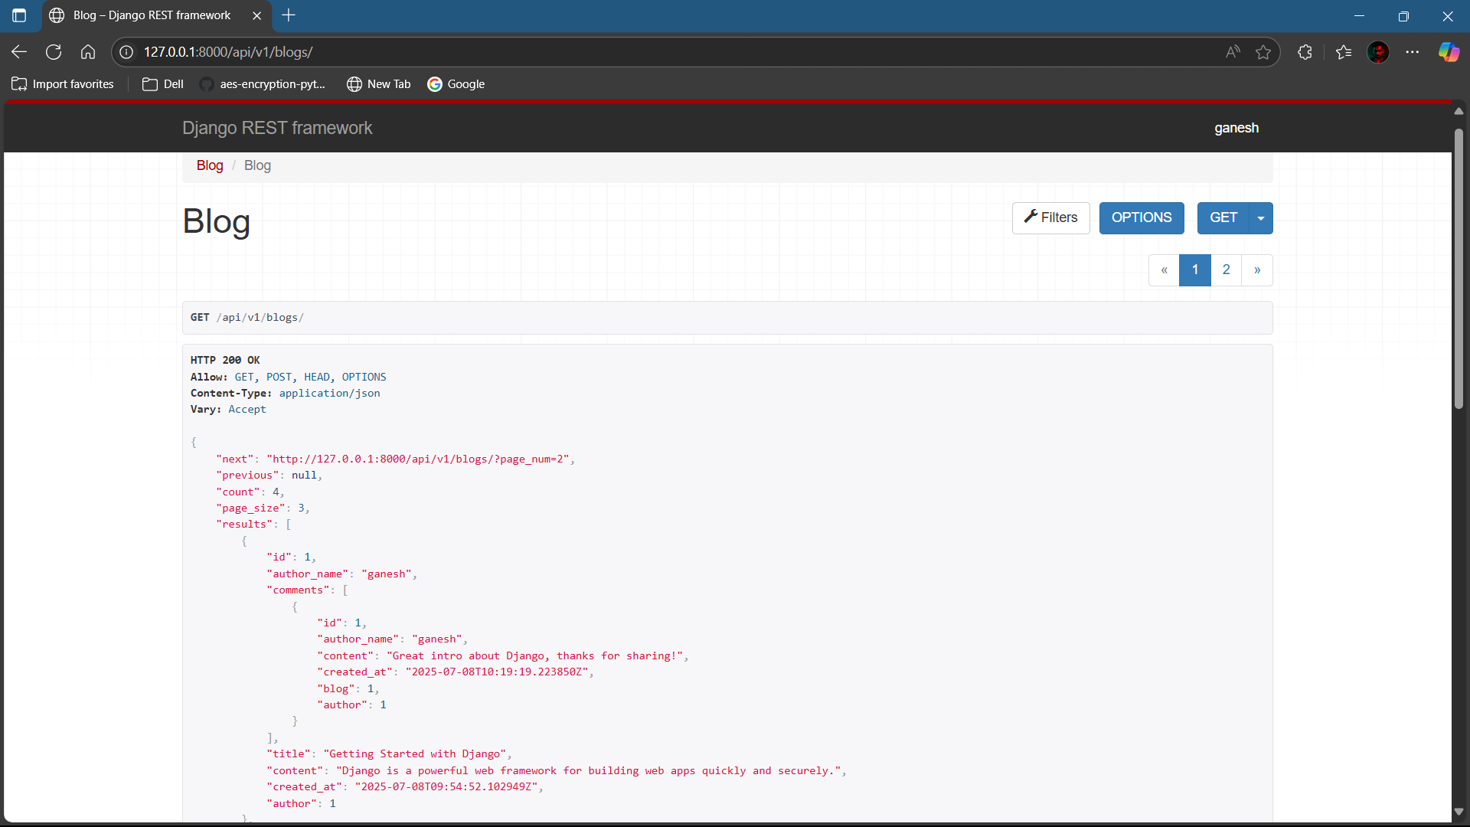Open the New Tab bookmark

coord(379,84)
